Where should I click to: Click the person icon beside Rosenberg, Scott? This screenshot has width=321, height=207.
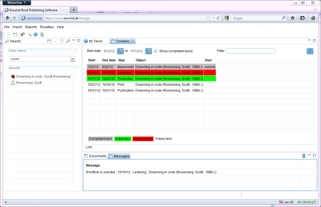point(13,83)
